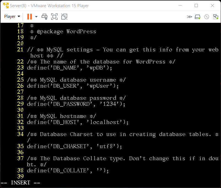Expand the power options dropdown arrow
221x188 pixels.
[36, 16]
